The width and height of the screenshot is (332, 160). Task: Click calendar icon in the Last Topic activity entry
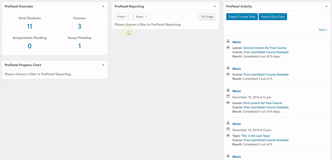(228, 130)
